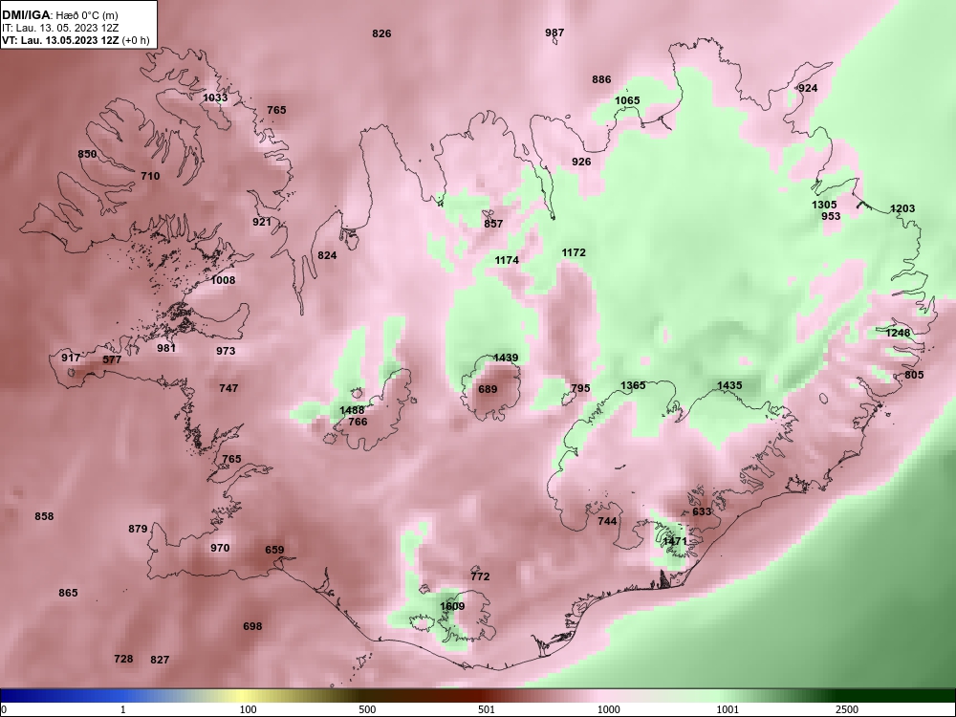Click the 1008 label

[x=223, y=280]
